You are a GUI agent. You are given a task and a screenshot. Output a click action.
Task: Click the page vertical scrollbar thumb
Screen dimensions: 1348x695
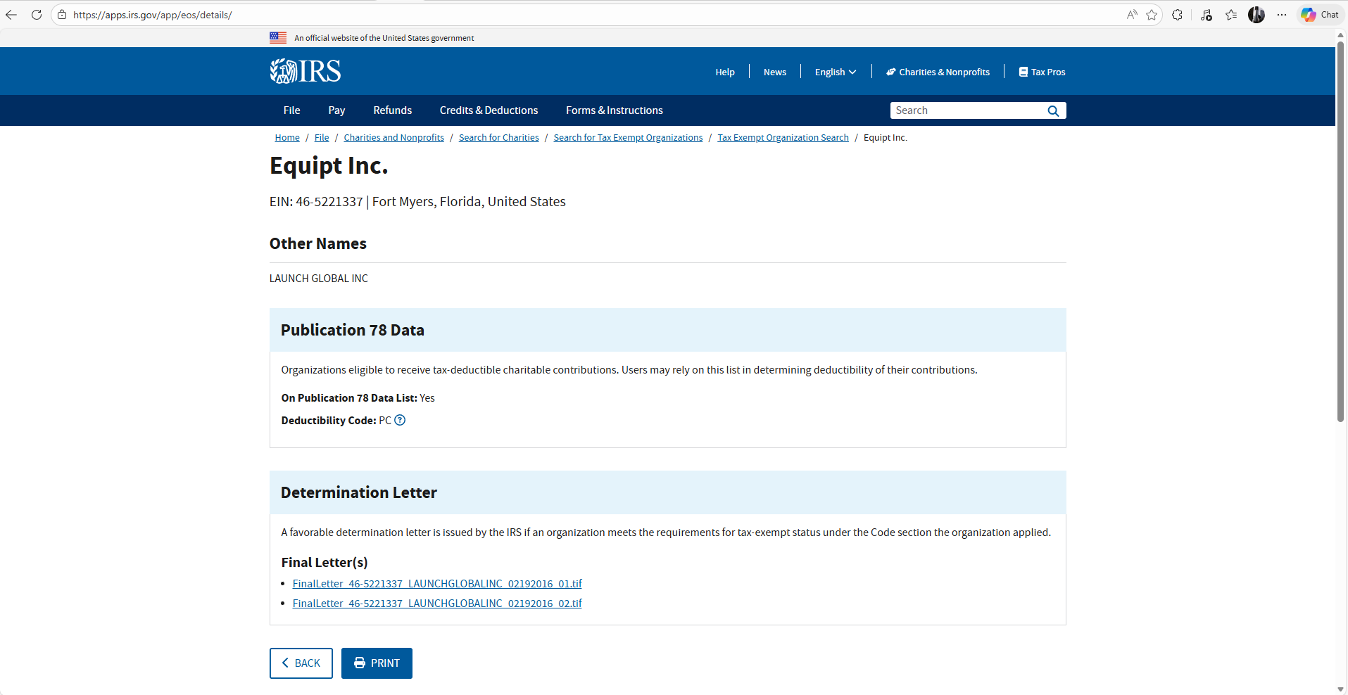pyautogui.click(x=1341, y=232)
